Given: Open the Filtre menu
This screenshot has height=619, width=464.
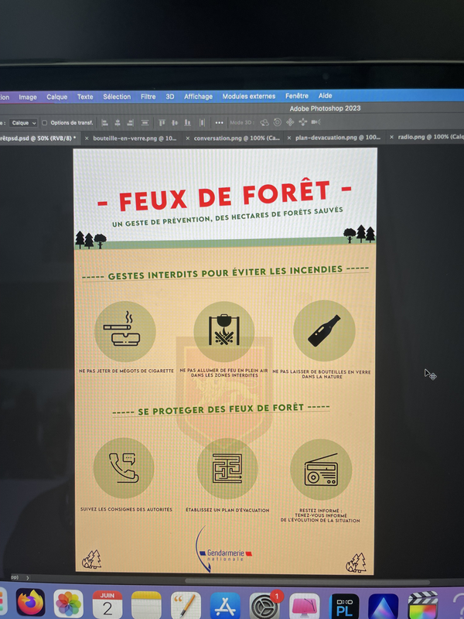Looking at the screenshot, I should point(148,97).
